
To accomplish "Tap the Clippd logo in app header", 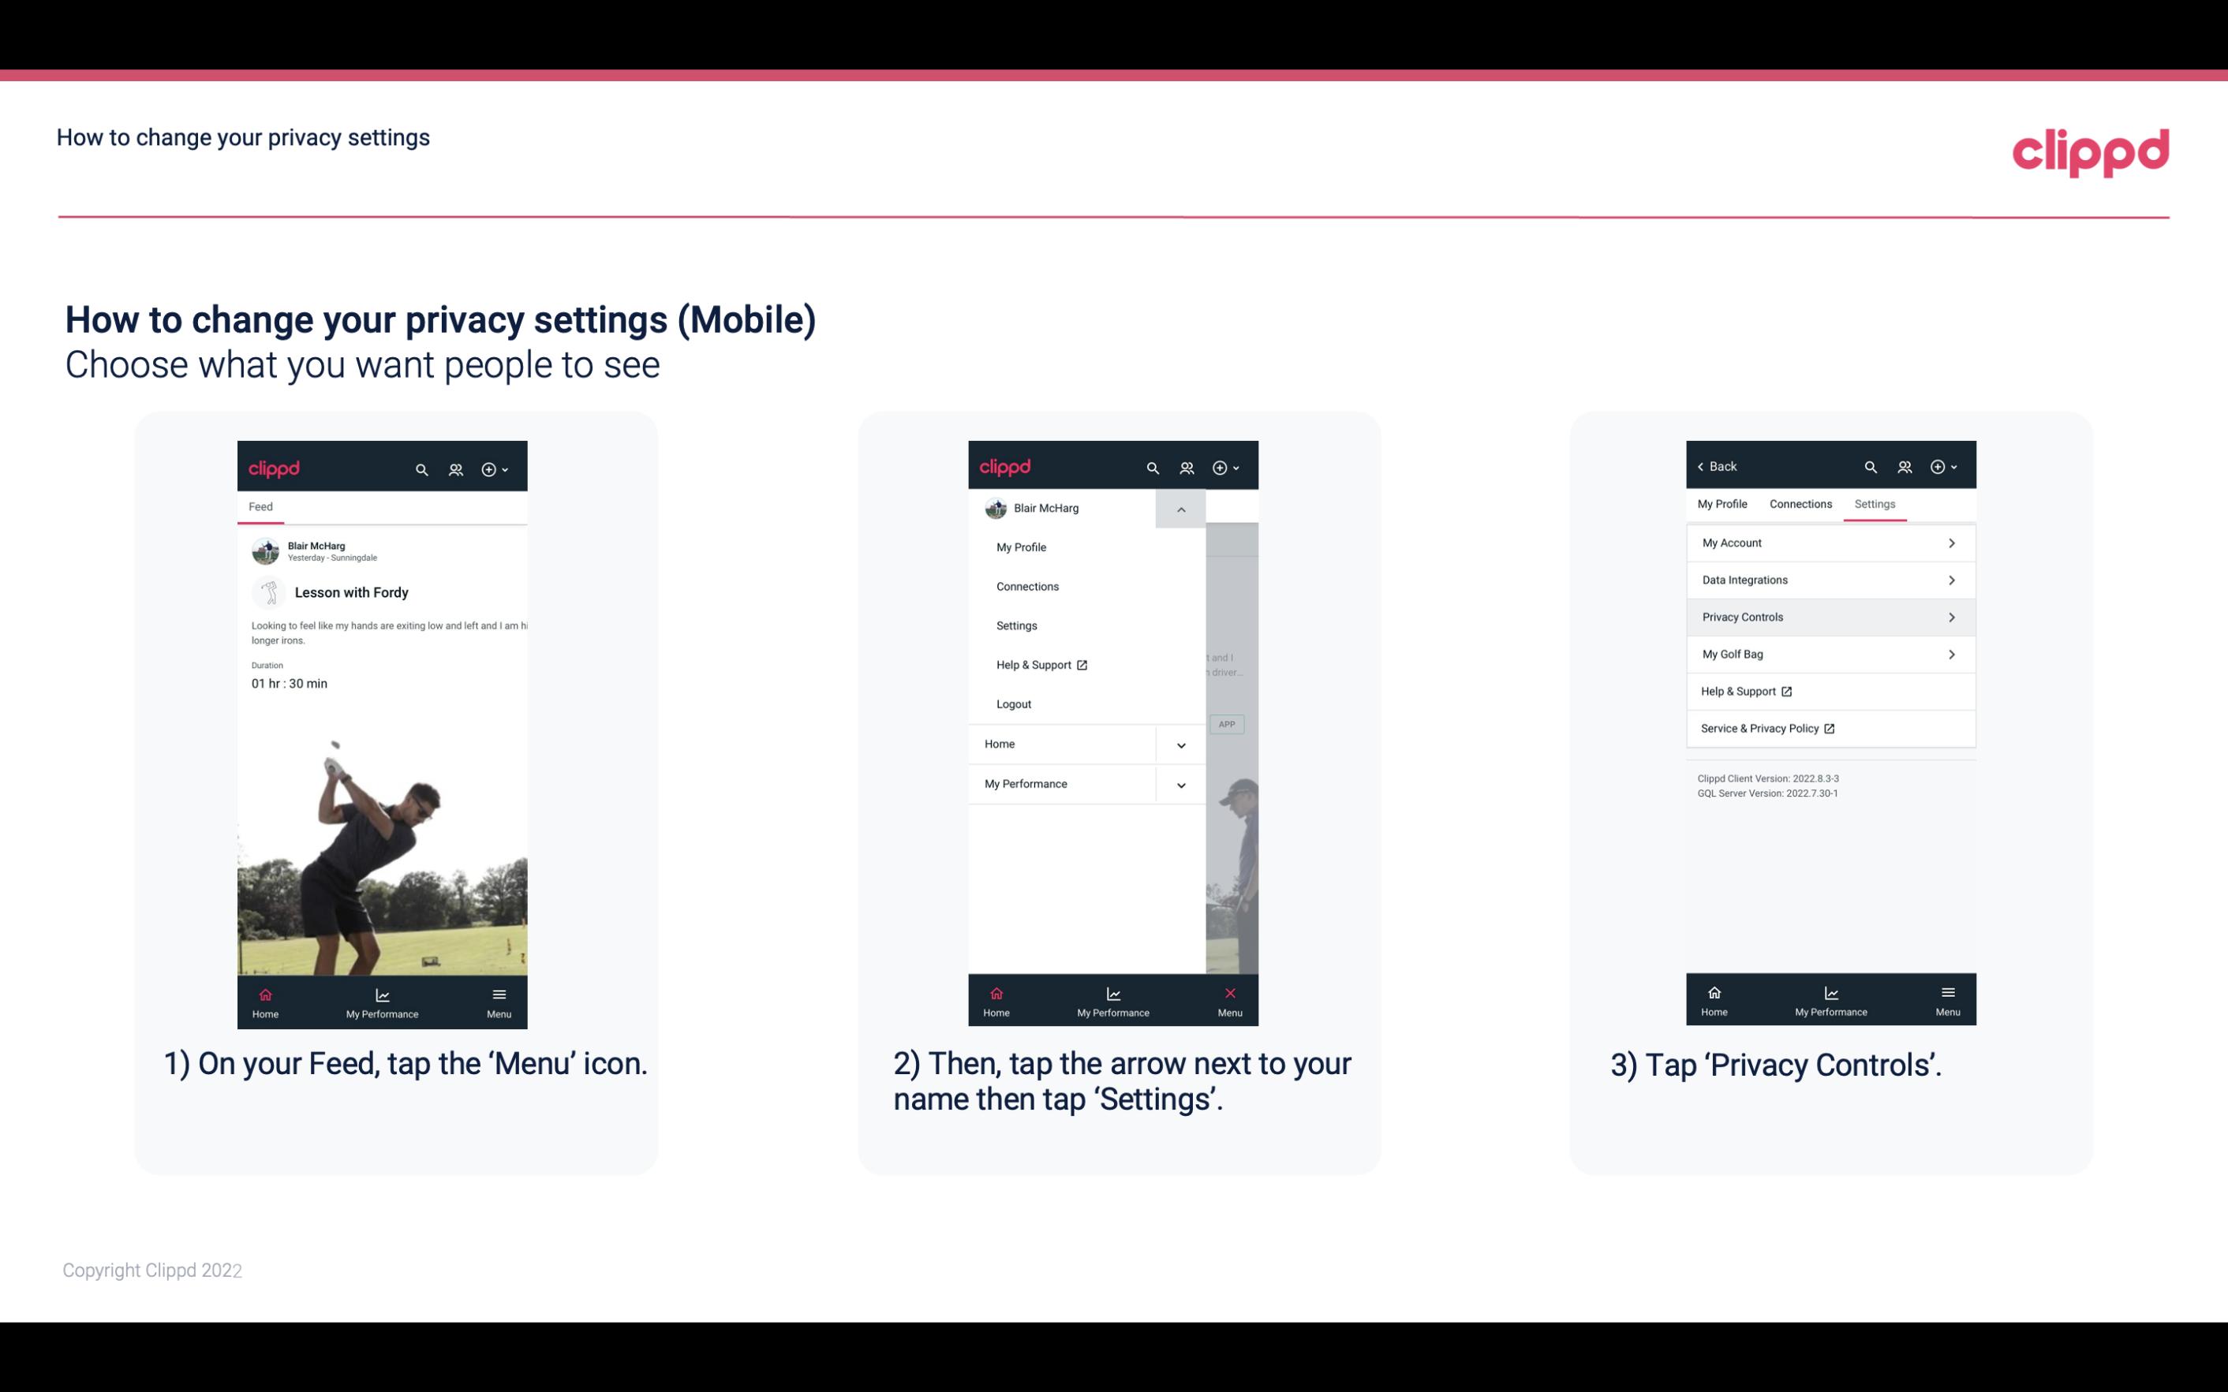I will [x=275, y=467].
